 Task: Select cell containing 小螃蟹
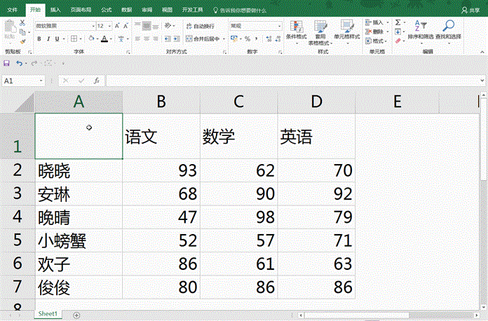pos(78,242)
